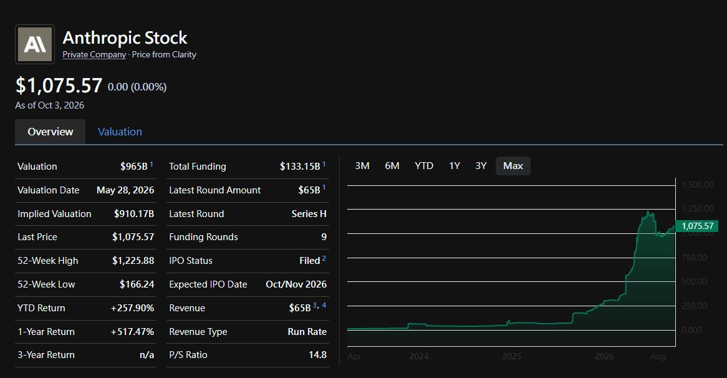This screenshot has width=727, height=378.
Task: Open footnote 1 beside $133.15B total funding
Action: (324, 163)
